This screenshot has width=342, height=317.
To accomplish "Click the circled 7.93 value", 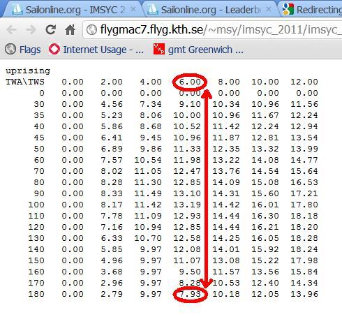I will coord(190,294).
